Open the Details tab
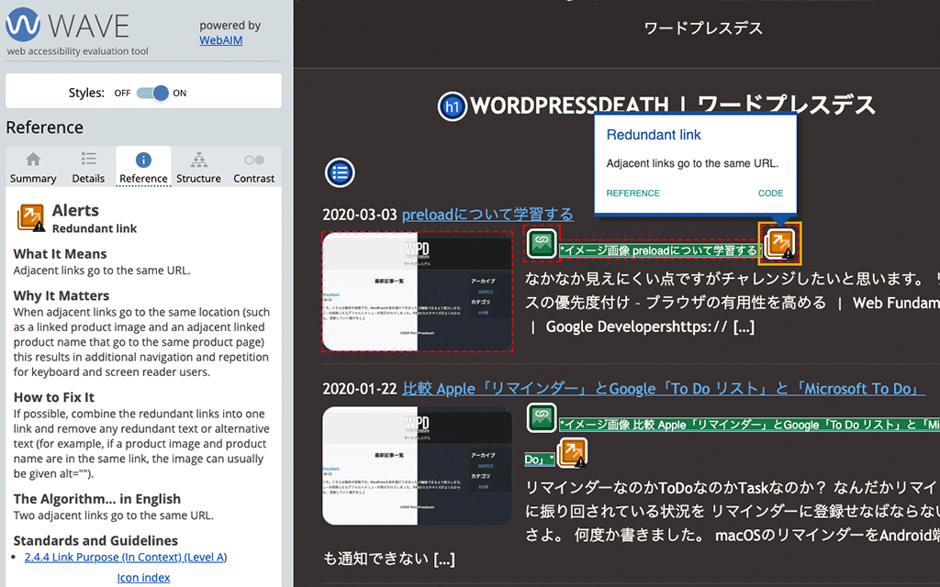 [x=88, y=167]
